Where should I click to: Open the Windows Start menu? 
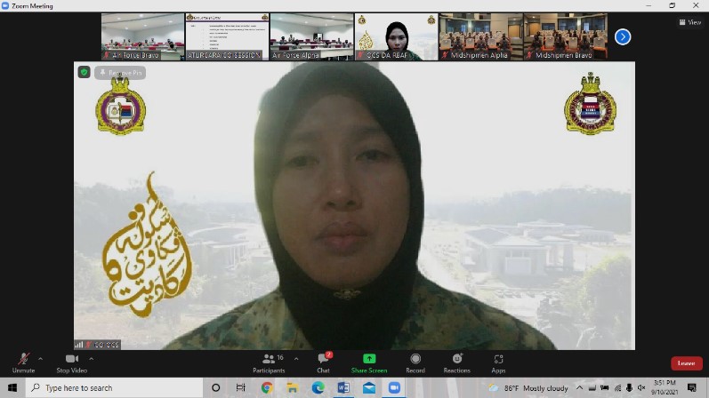tap(12, 387)
